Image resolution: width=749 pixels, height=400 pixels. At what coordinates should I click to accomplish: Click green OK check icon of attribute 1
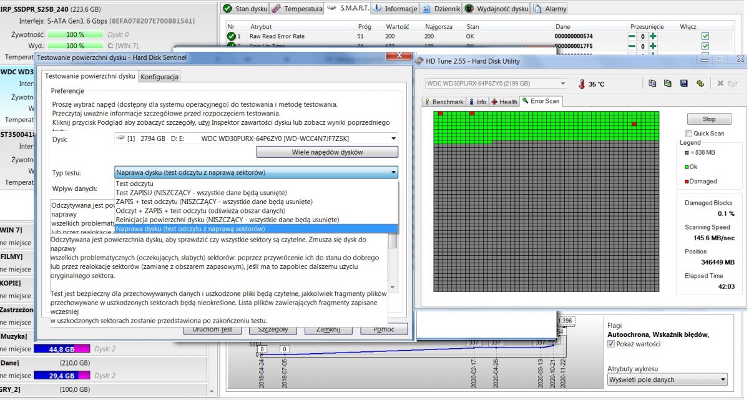click(x=231, y=37)
